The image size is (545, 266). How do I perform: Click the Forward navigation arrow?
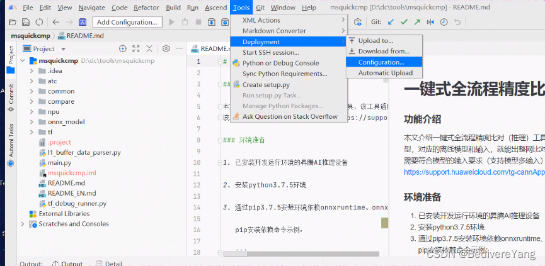pyautogui.click(x=69, y=22)
